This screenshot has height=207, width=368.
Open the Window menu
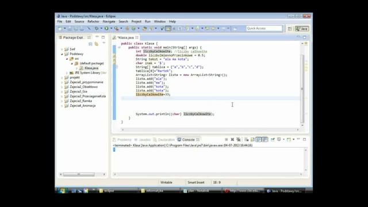160,21
